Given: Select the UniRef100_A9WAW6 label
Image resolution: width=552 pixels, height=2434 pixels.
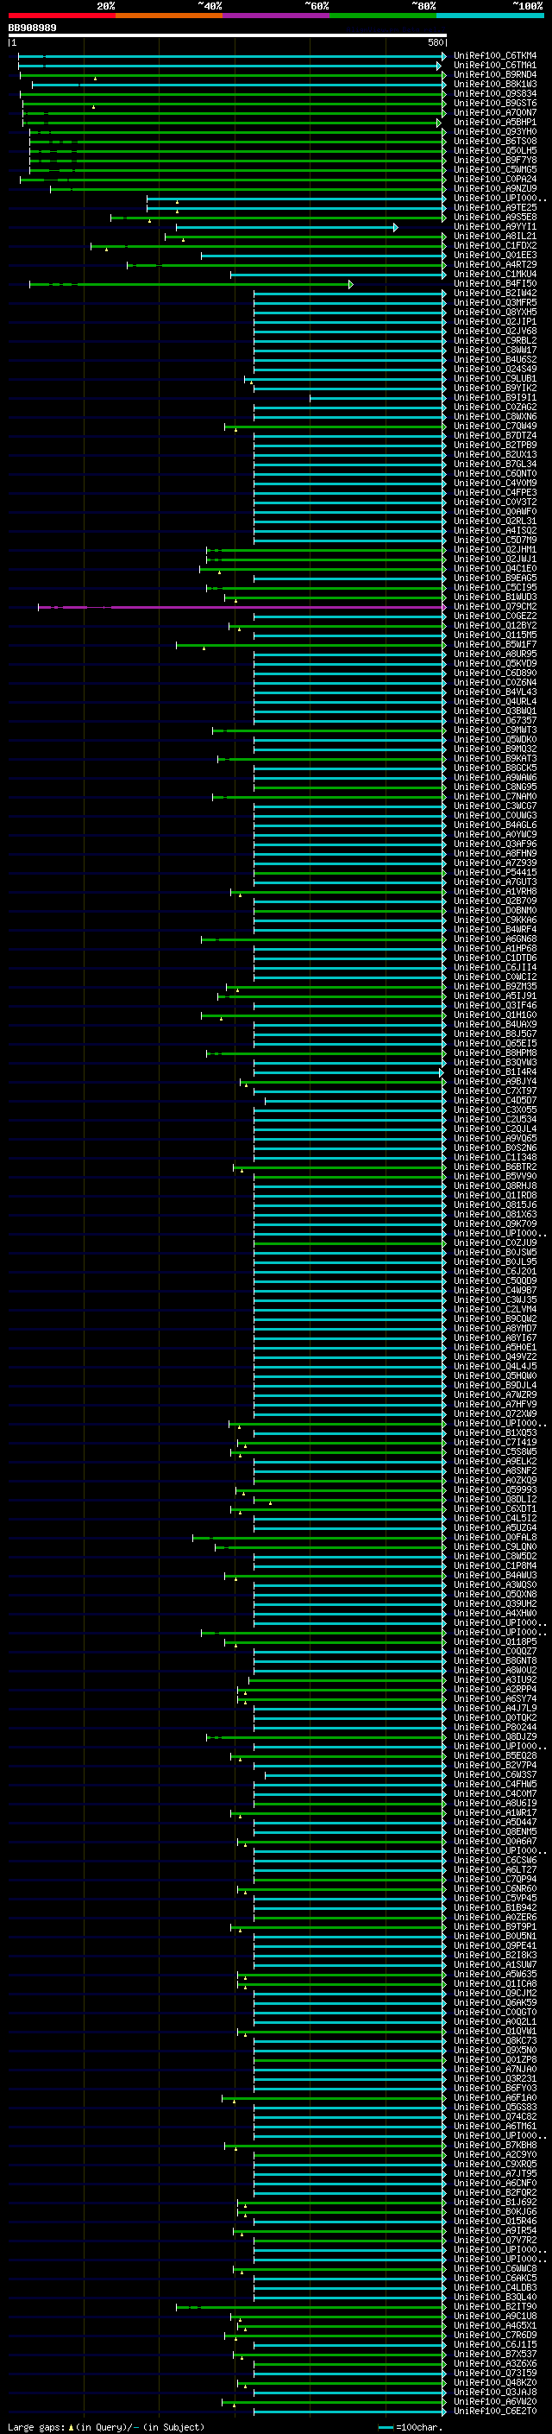Looking at the screenshot, I should pyautogui.click(x=495, y=778).
